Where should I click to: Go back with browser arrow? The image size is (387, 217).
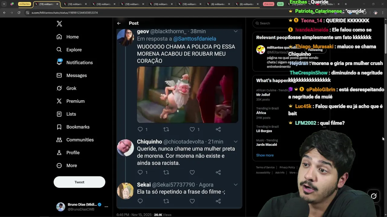click(x=4, y=13)
